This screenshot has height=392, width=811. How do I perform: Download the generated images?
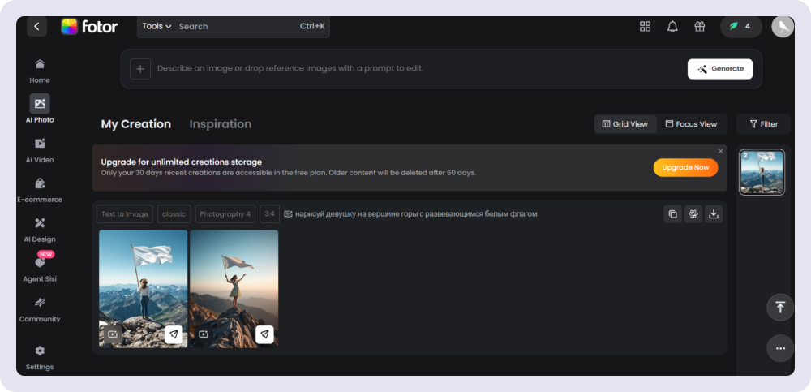click(x=714, y=214)
